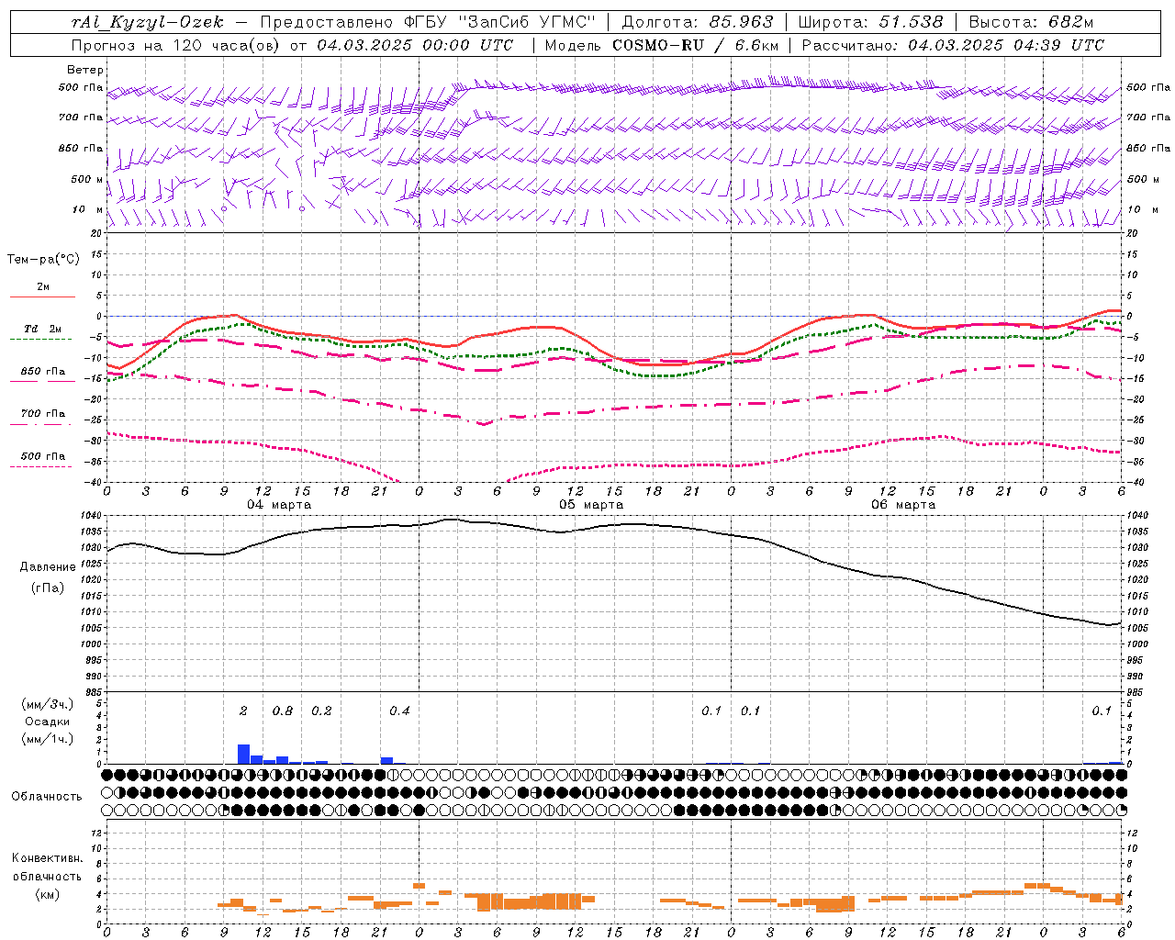1175x940 pixels.
Task: Click the Ветер panel label
Action: 84,70
